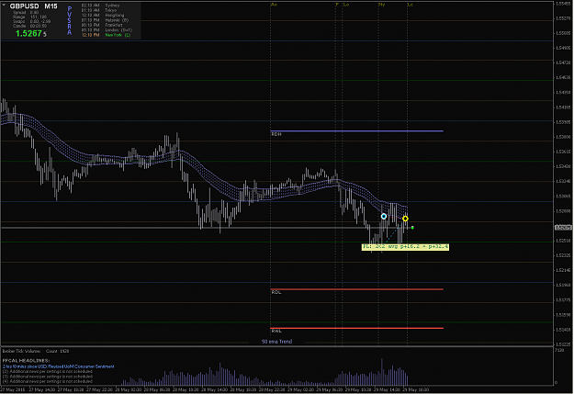Click the Broker Tick Volumes count label
This screenshot has height=394, width=574.
36,351
